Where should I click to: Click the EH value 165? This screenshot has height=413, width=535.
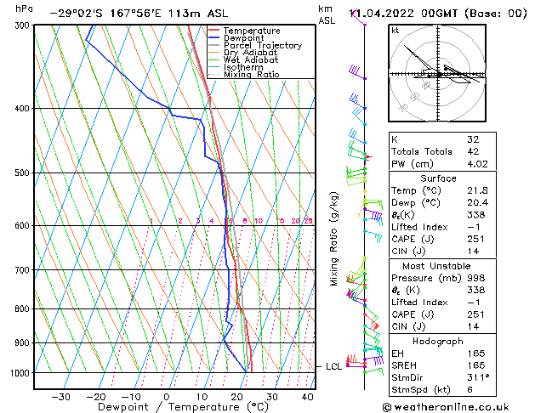[x=475, y=354]
